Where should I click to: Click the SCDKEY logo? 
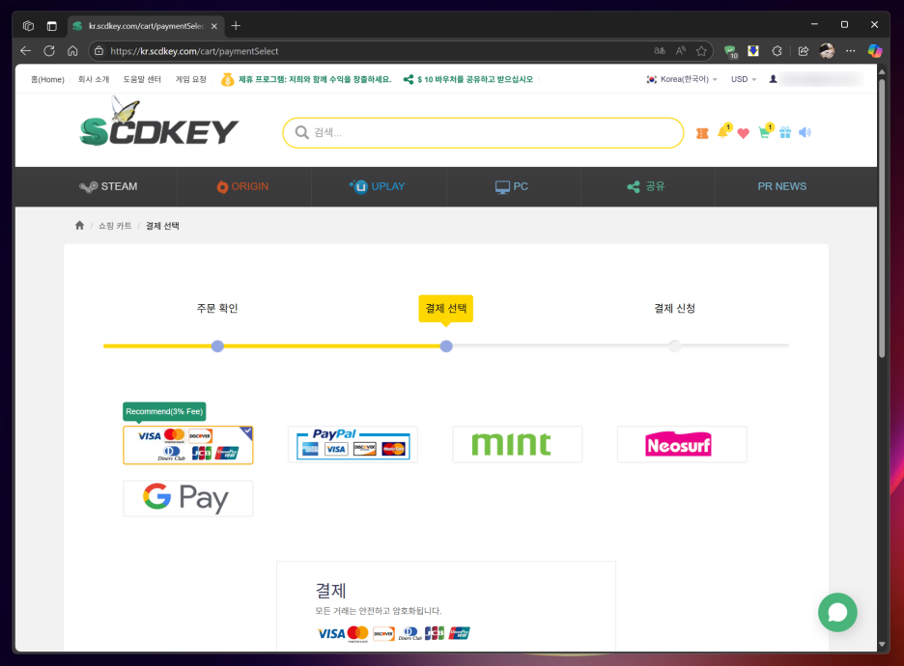coord(159,123)
